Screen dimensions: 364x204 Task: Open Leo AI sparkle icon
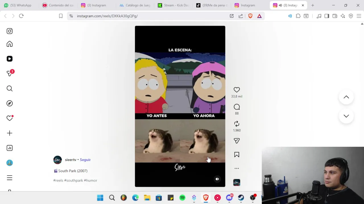[x=343, y=16]
